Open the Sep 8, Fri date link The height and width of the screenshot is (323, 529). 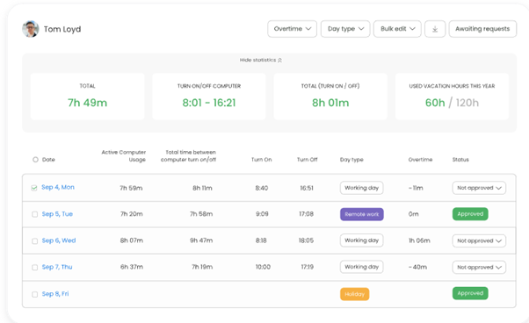click(55, 294)
